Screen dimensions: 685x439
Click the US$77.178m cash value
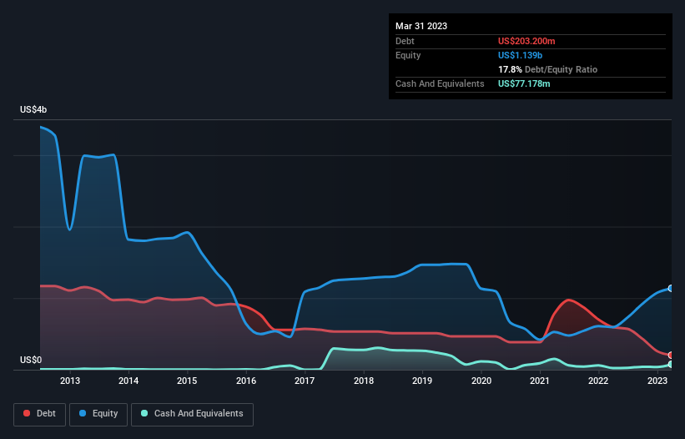tap(524, 83)
